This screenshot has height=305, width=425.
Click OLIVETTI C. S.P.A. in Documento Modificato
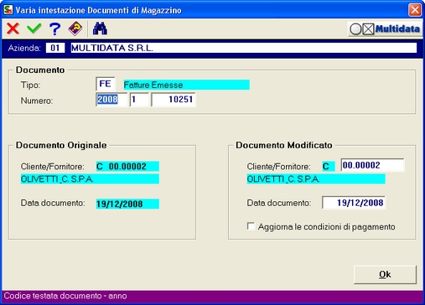tap(316, 179)
